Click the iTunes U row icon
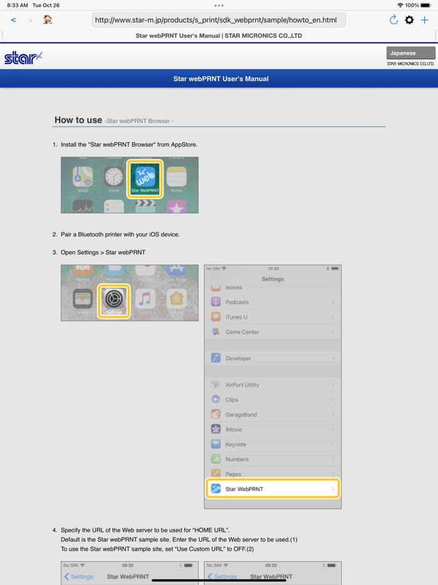This screenshot has width=438, height=585. tap(216, 317)
